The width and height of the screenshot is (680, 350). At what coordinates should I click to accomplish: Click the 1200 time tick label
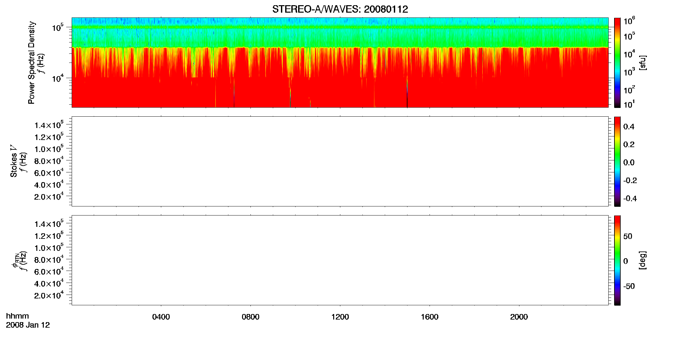point(340,317)
